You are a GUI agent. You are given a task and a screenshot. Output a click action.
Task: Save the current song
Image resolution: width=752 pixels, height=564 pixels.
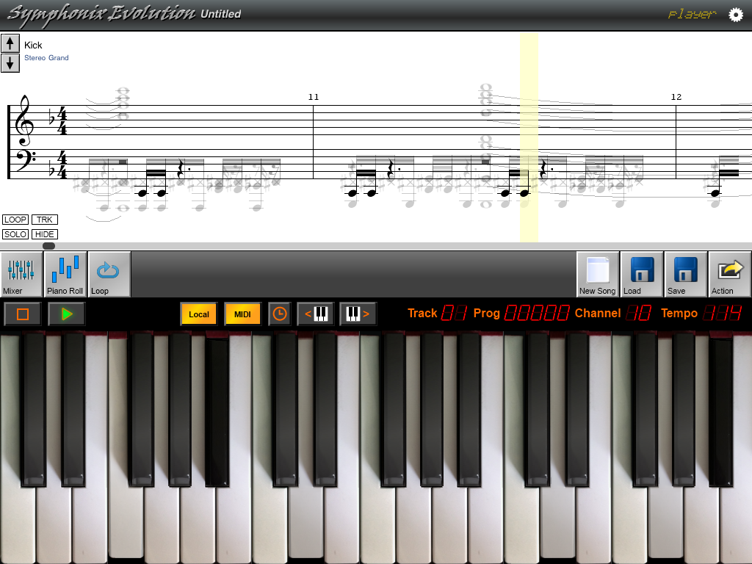click(686, 275)
